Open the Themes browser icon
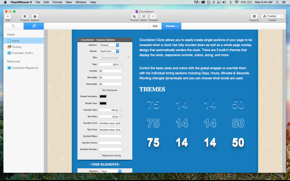This screenshot has width=290, height=181. tap(134, 16)
